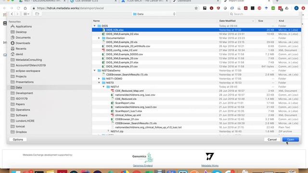Switch to CDE Browser tab
Viewport: 308px width, 173px height.
click(x=92, y=1)
